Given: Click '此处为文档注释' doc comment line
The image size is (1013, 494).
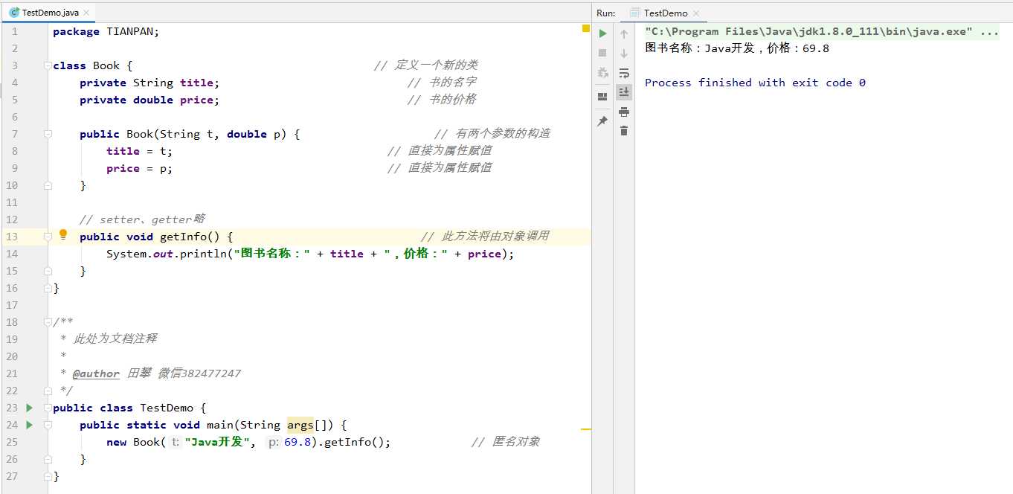Looking at the screenshot, I should (115, 339).
